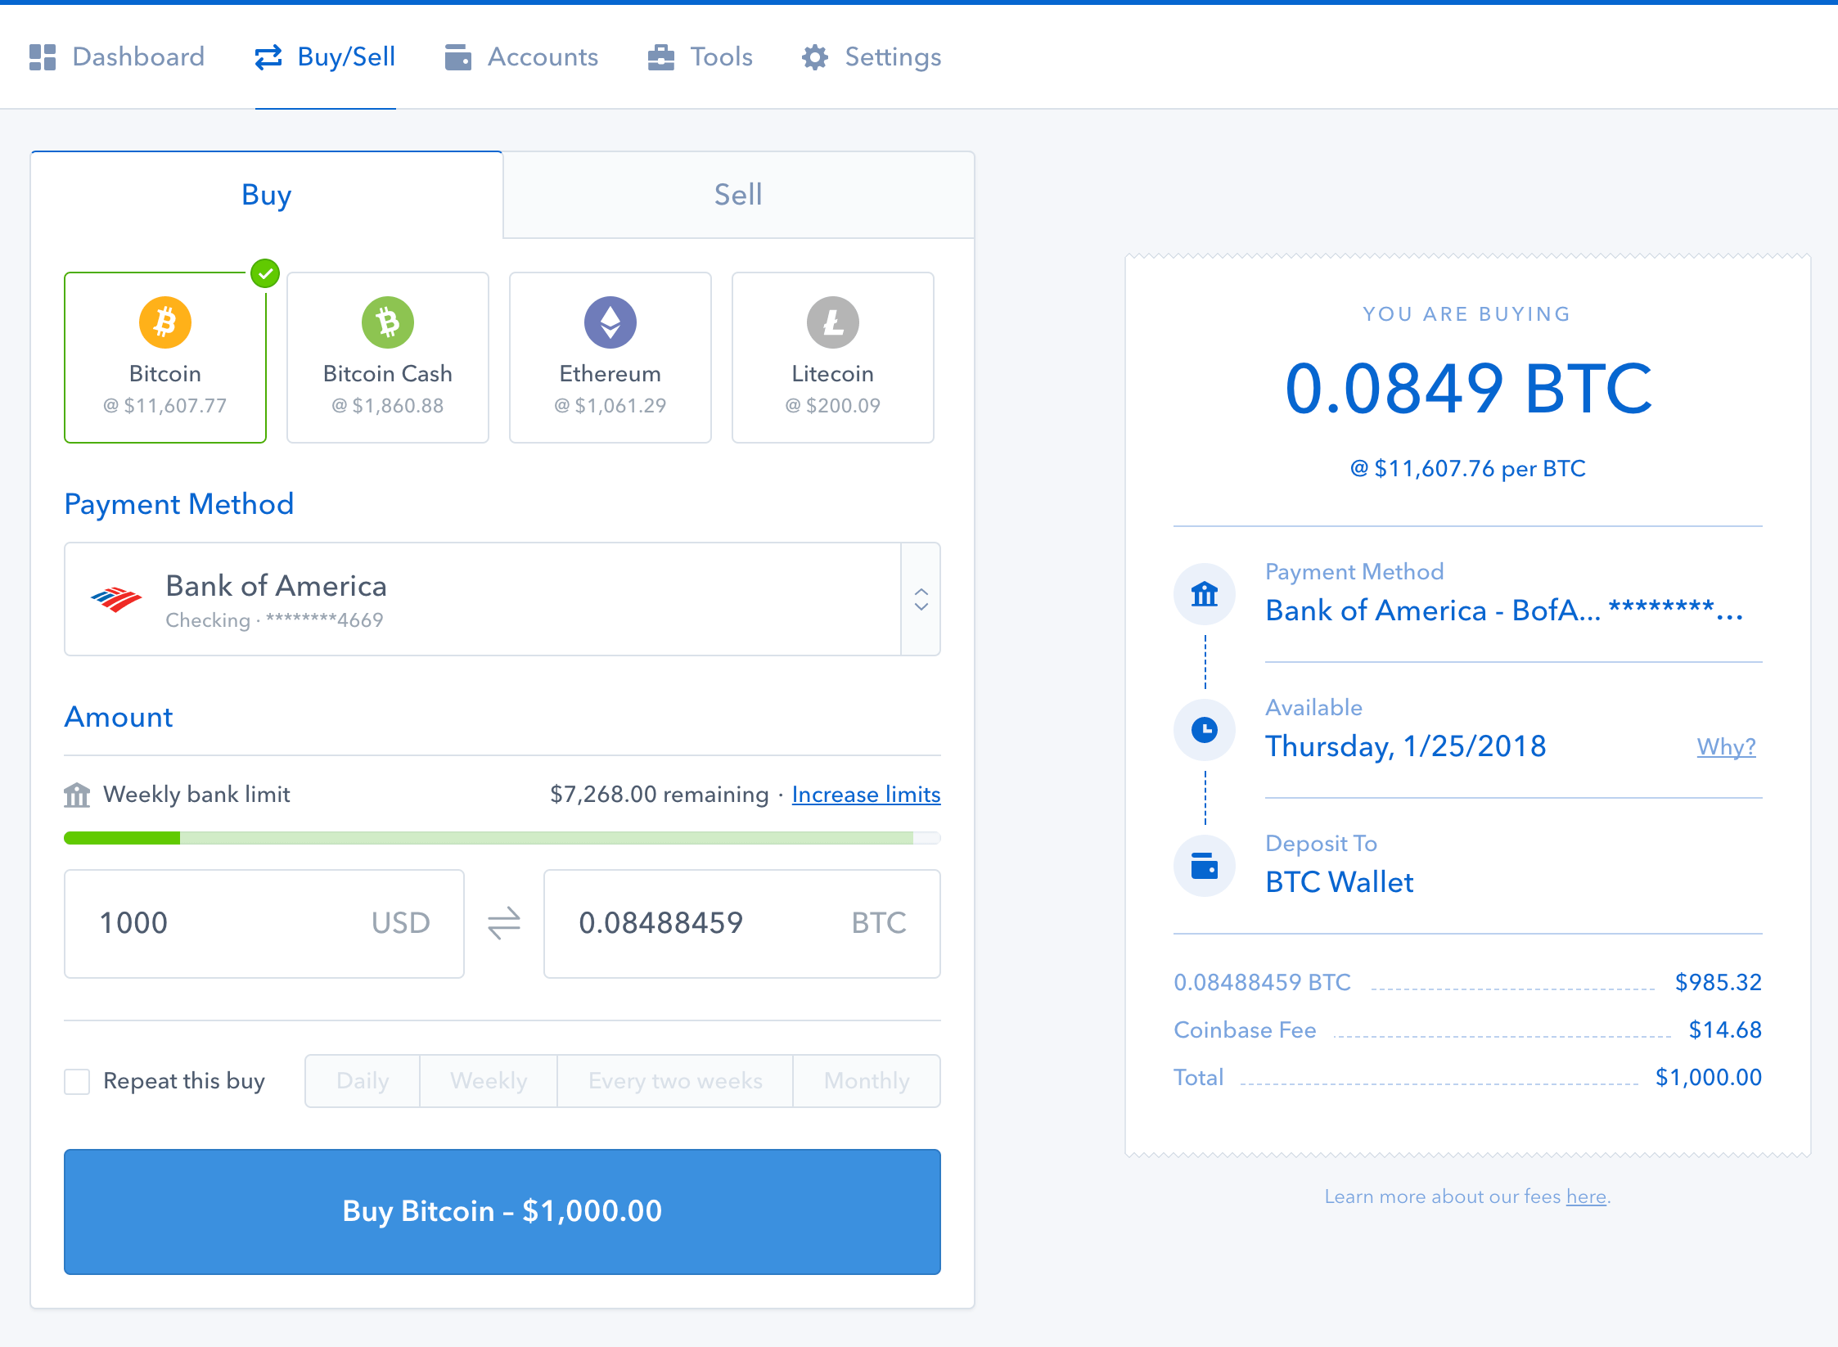
Task: Click the Dashboard grid icon
Action: (x=43, y=57)
